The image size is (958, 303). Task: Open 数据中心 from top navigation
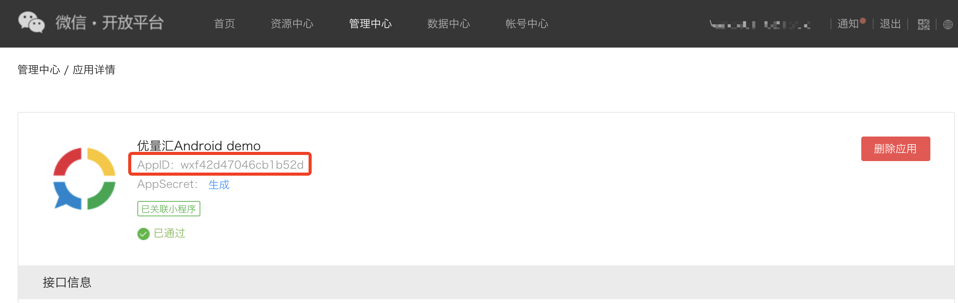(x=449, y=24)
